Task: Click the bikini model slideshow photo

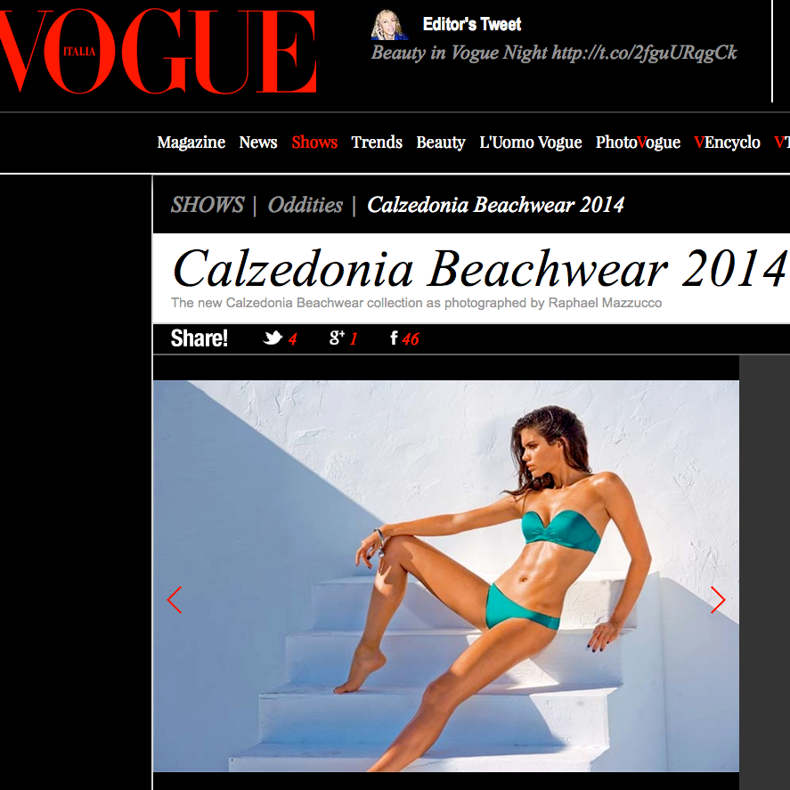Action: coord(446,576)
